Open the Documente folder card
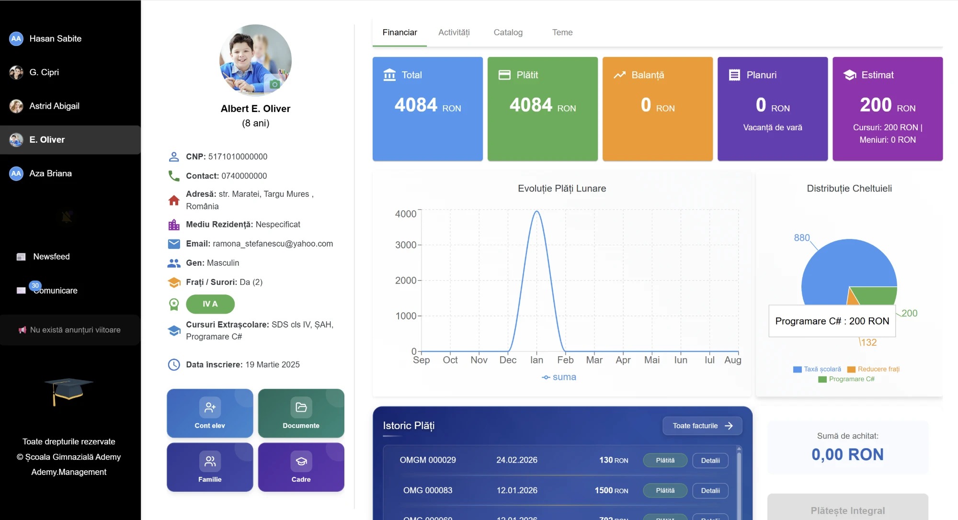The image size is (958, 520). point(301,413)
